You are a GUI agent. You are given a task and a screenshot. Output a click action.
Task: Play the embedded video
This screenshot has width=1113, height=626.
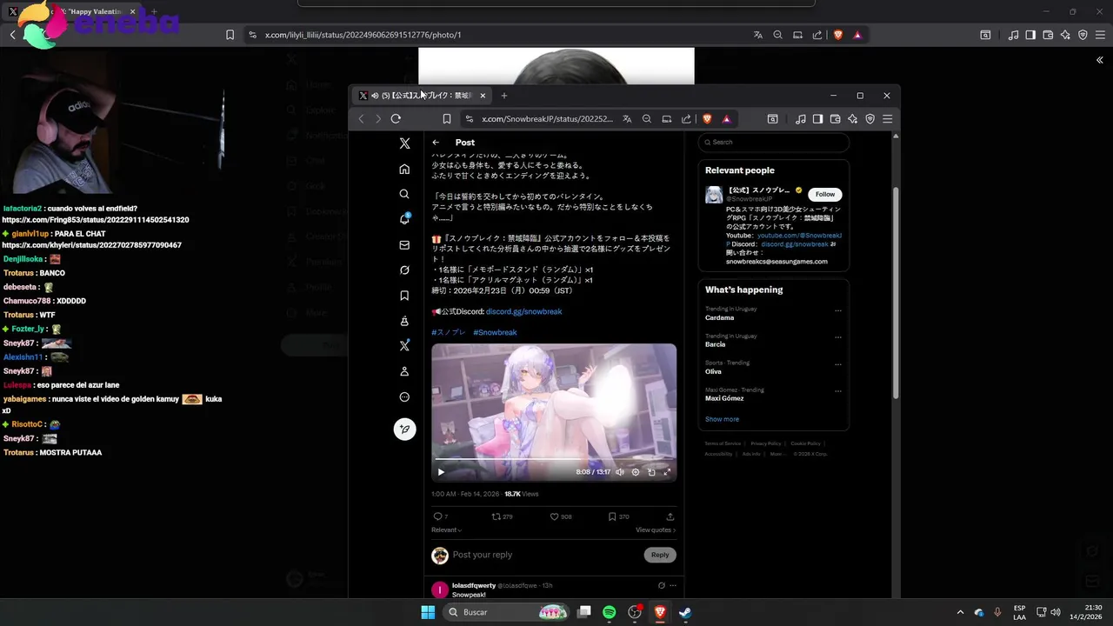point(441,472)
